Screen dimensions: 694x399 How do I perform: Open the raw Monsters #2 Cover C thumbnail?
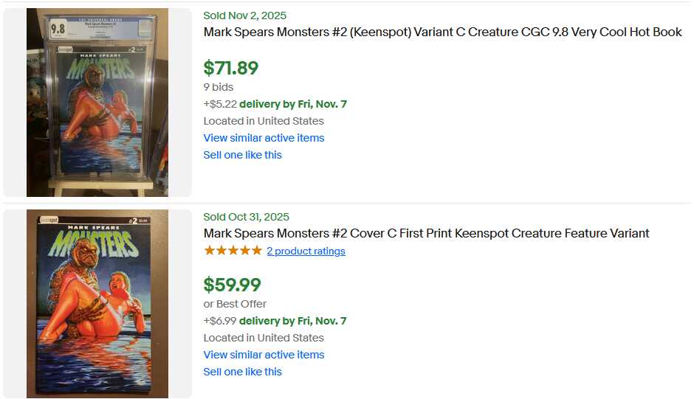[x=97, y=304]
